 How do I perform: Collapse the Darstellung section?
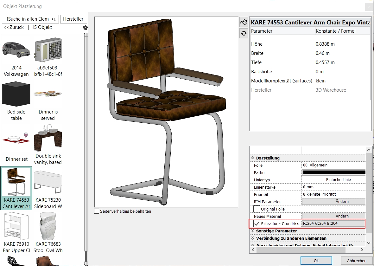tap(252, 158)
